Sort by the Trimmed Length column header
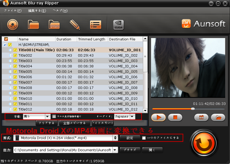Image resolution: width=230 pixels, height=164 pixels. click(x=93, y=39)
